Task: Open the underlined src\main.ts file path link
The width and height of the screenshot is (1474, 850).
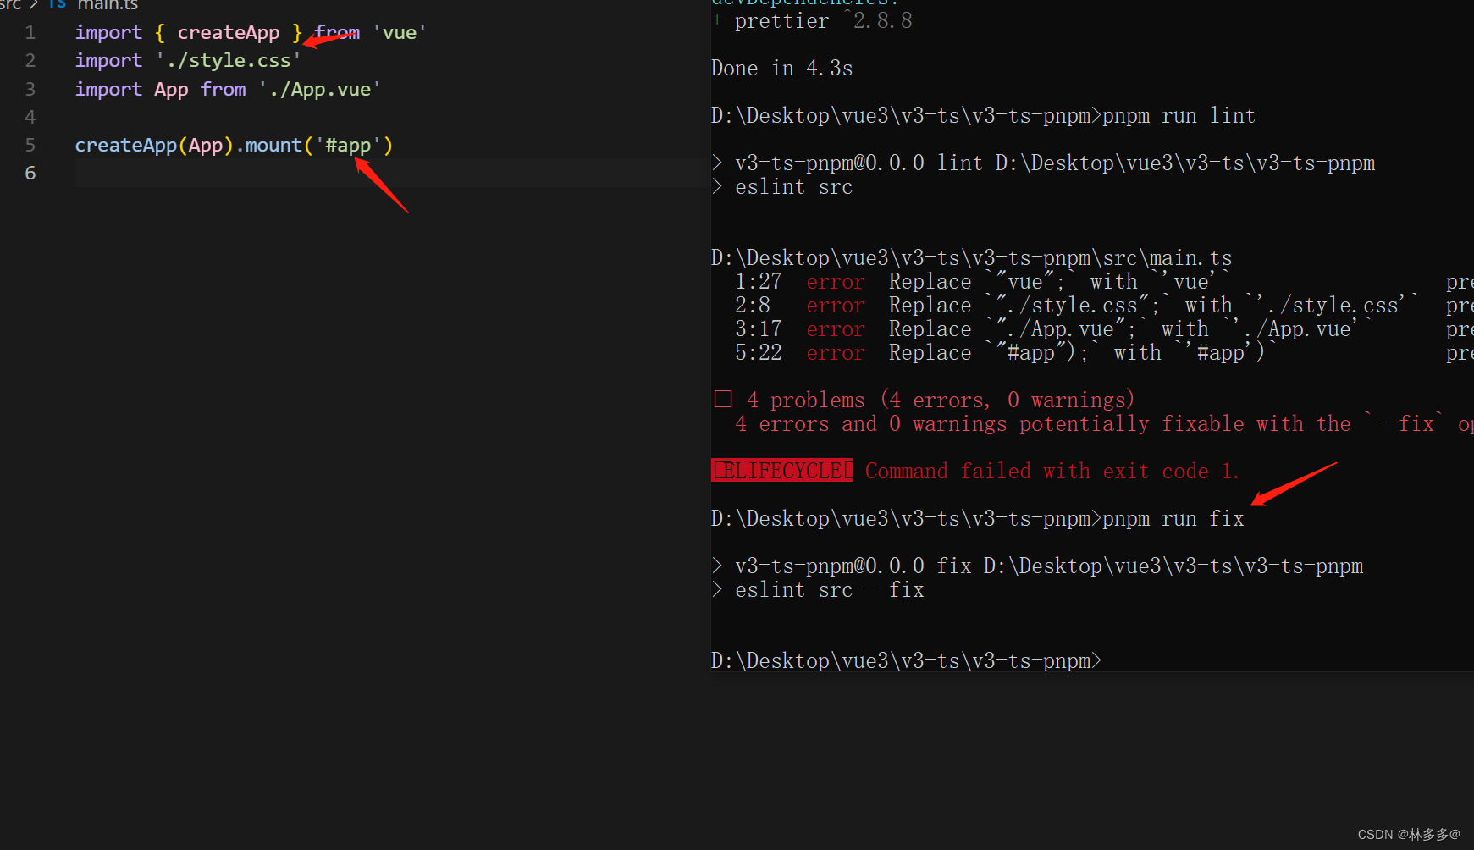Action: point(972,258)
